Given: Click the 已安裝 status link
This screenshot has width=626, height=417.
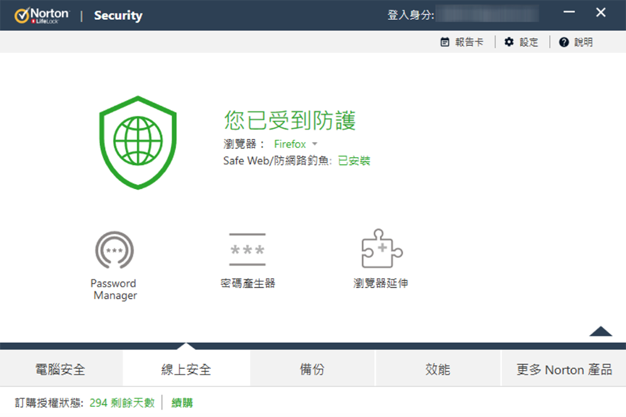Looking at the screenshot, I should 354,160.
